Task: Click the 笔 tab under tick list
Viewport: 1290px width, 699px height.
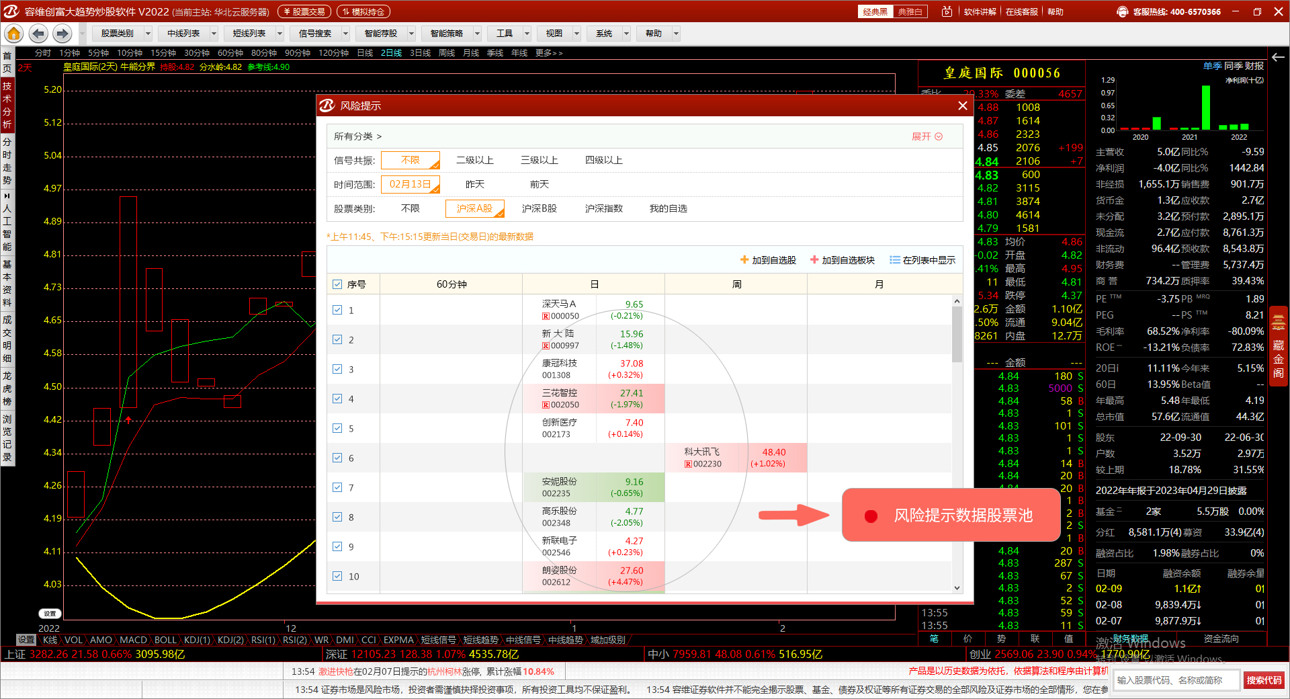Action: click(935, 639)
